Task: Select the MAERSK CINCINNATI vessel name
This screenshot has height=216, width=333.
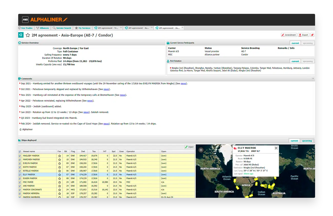Action: tap(32, 190)
